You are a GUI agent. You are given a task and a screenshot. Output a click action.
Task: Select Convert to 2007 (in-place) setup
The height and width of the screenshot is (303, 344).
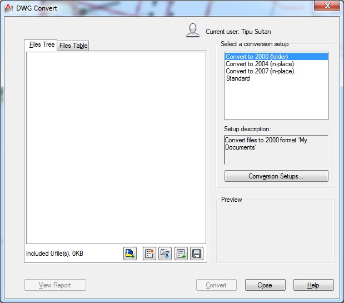(x=276, y=71)
